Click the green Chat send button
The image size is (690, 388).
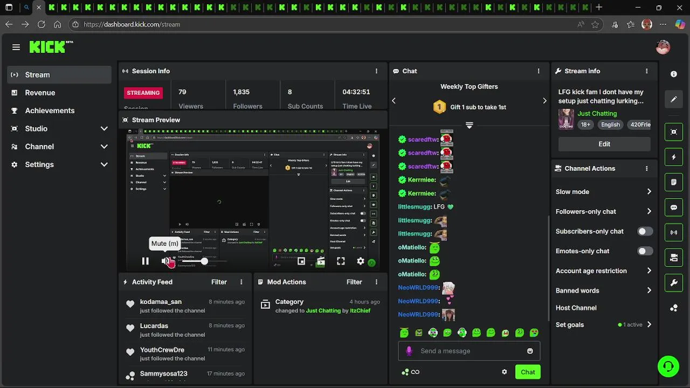[528, 372]
